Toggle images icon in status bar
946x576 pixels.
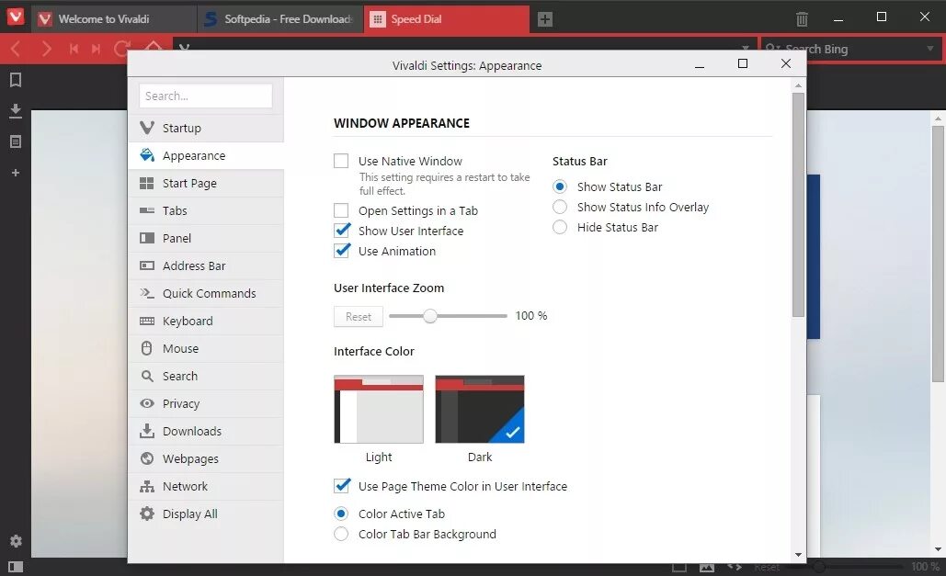tap(706, 568)
